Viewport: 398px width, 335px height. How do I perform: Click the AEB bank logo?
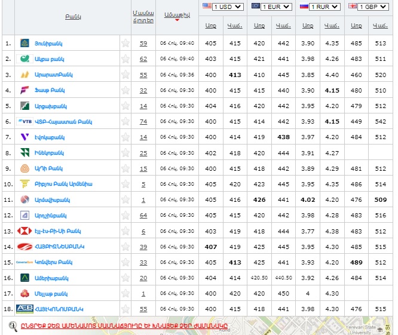click(x=25, y=309)
